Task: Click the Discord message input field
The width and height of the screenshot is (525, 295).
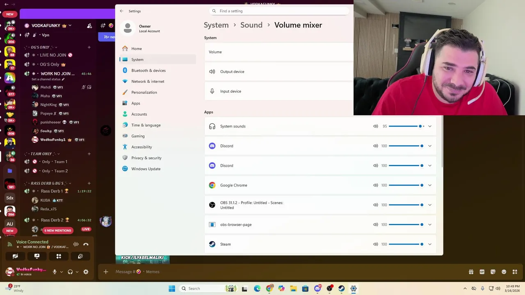Action: [x=287, y=272]
